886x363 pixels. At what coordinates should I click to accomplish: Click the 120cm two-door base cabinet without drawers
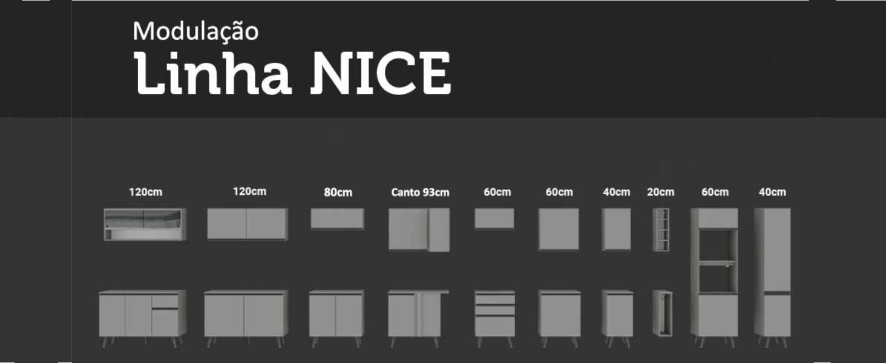point(245,315)
